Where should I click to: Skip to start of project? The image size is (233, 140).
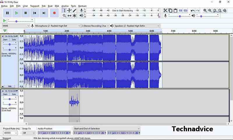pos(35,13)
